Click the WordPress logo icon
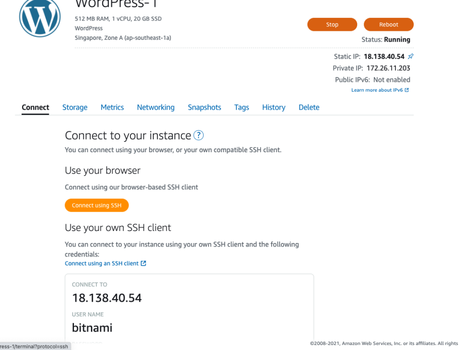The height and width of the screenshot is (350, 459). [x=39, y=18]
